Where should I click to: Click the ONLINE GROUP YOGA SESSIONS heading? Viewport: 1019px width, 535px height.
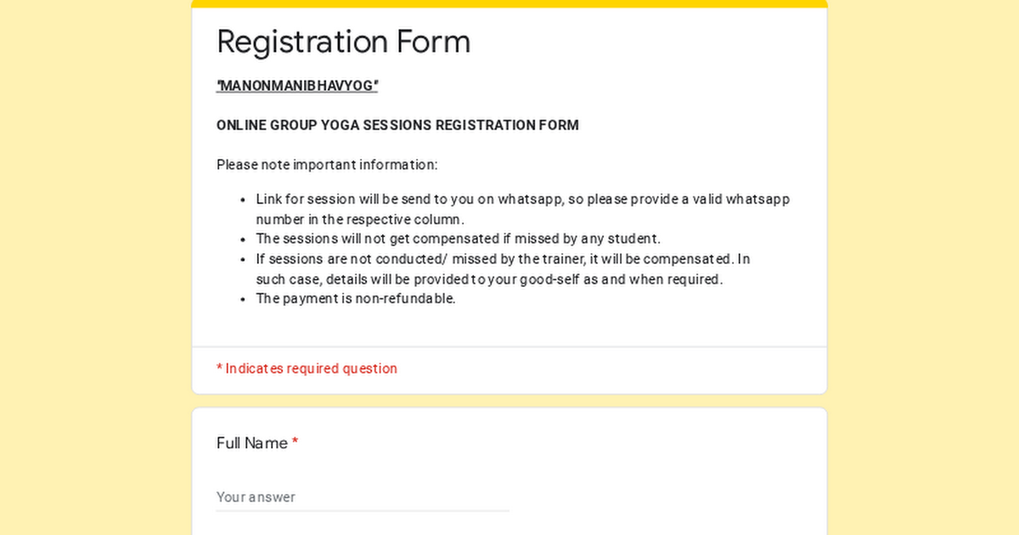[397, 125]
